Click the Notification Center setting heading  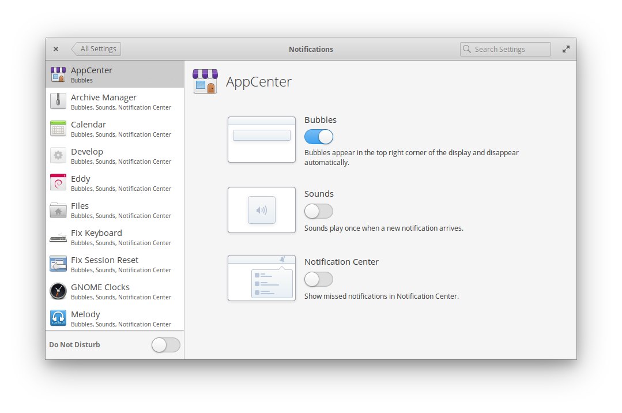tap(341, 262)
